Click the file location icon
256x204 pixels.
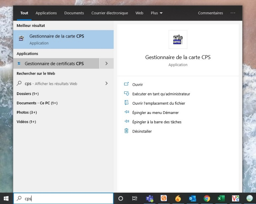pos(127,103)
